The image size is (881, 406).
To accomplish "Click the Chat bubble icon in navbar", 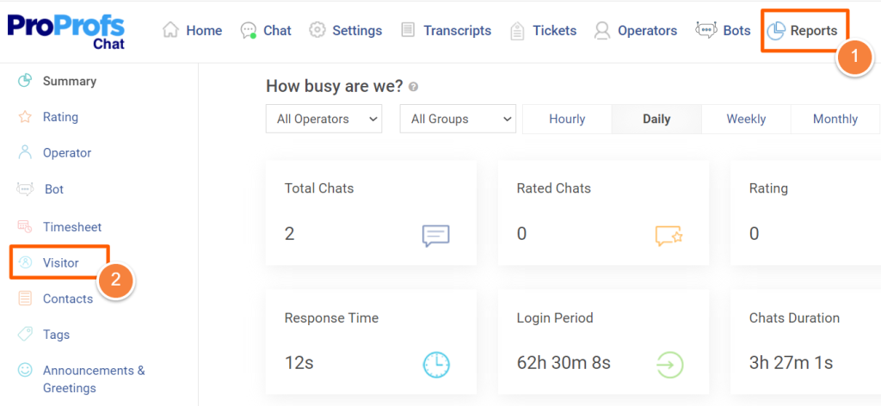I will [x=249, y=30].
